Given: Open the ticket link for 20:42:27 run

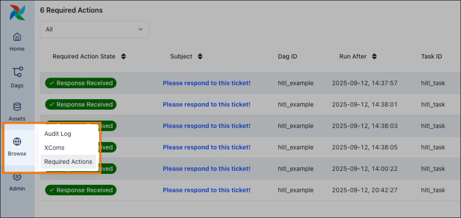Looking at the screenshot, I should click(x=206, y=190).
